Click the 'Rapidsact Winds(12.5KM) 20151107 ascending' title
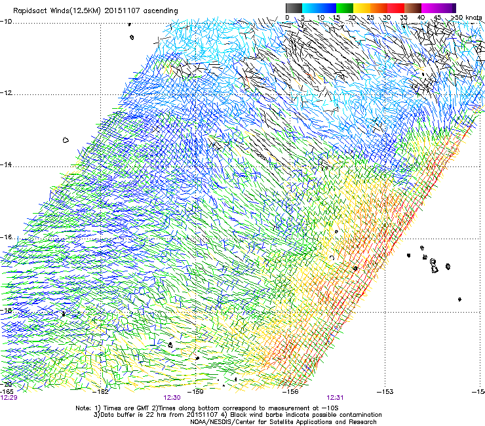 (x=96, y=11)
